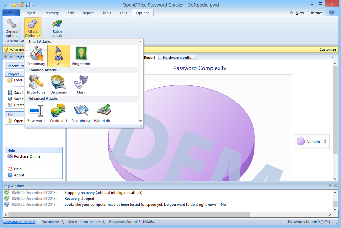Collapse the ribbon with the caret icon
341x228 pixels.
click(291, 13)
